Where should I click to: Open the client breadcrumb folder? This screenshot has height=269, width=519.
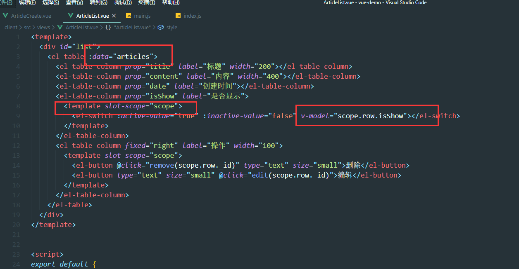pyautogui.click(x=11, y=27)
